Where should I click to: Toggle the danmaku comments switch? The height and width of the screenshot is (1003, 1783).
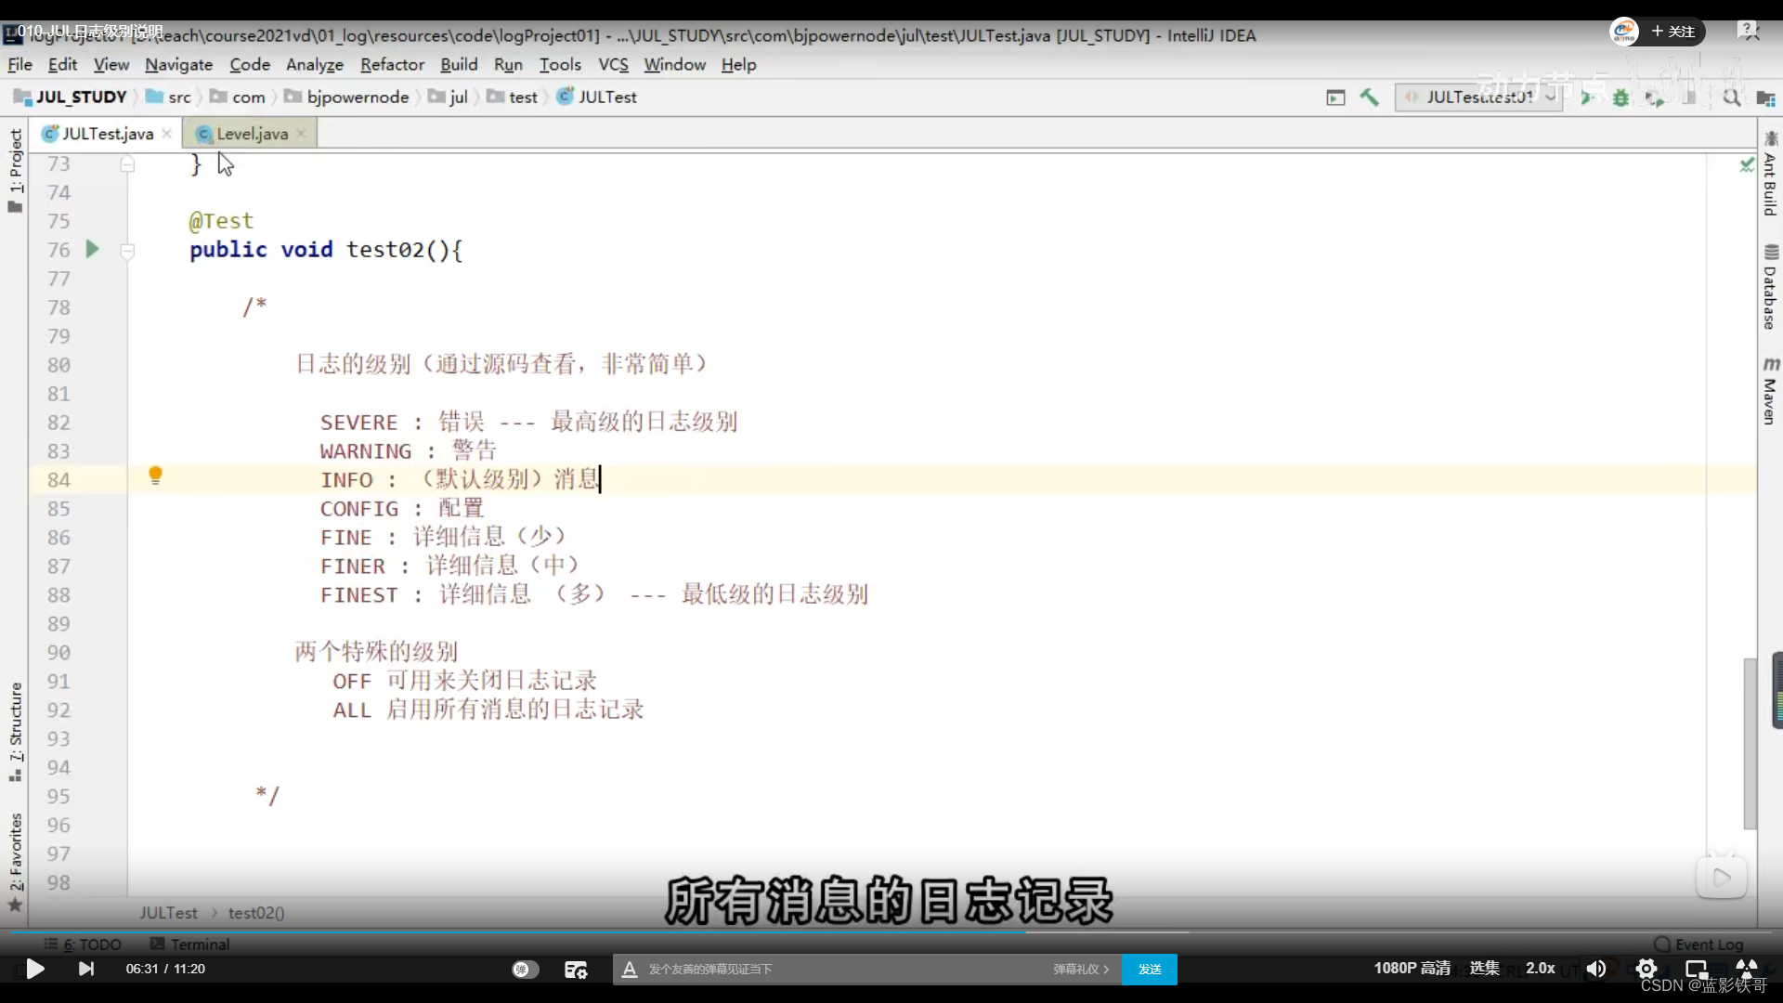coord(525,969)
